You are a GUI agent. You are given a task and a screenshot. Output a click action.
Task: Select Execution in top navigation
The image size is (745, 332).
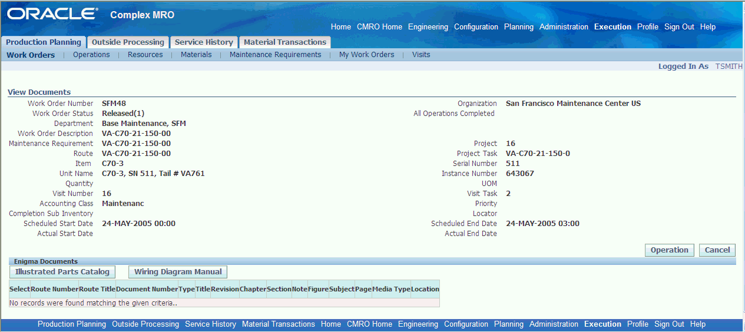pyautogui.click(x=612, y=27)
